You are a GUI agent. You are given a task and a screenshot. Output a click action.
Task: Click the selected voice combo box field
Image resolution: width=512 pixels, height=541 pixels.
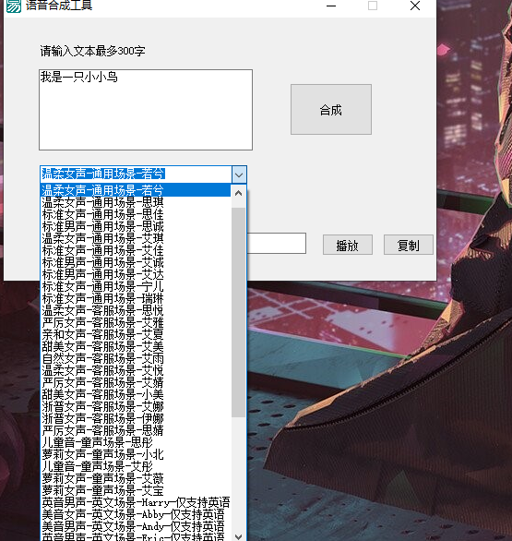[x=137, y=174]
